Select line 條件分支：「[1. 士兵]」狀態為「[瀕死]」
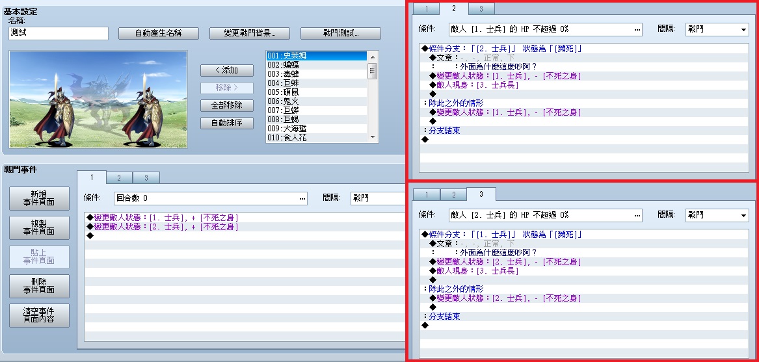Viewport: 759px width, 362px height. point(501,234)
